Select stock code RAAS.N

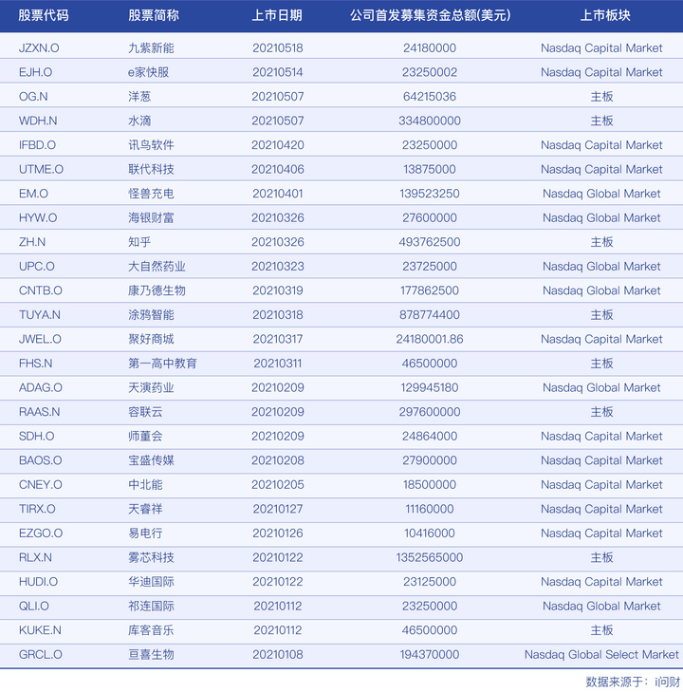[39, 412]
